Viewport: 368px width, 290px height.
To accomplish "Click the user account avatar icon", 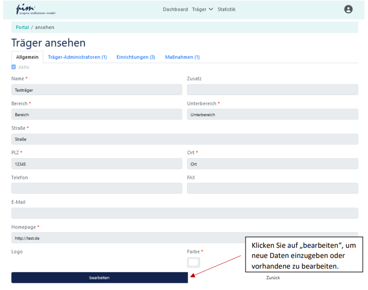I will (x=348, y=9).
